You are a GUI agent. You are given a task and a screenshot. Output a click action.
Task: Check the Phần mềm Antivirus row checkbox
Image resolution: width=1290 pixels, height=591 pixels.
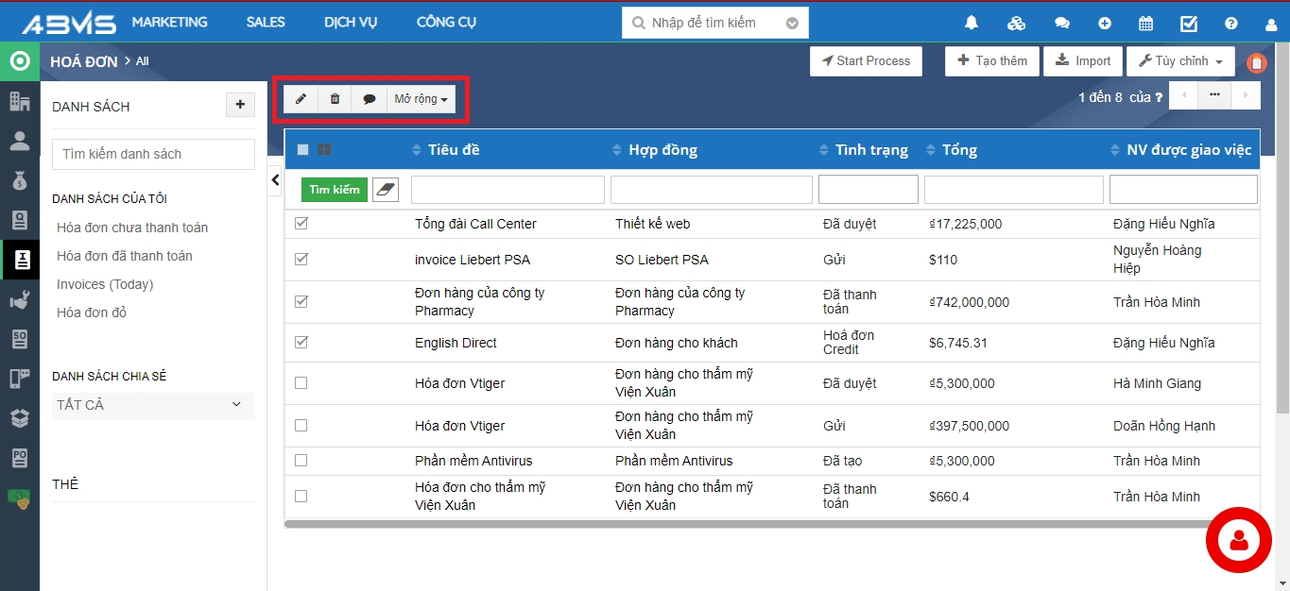[301, 461]
